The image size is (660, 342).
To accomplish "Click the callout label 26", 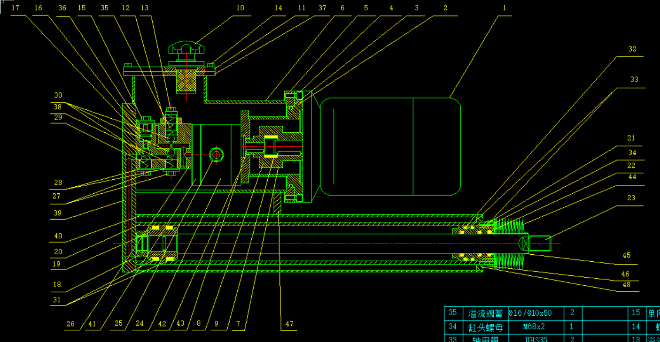I will click(x=70, y=324).
